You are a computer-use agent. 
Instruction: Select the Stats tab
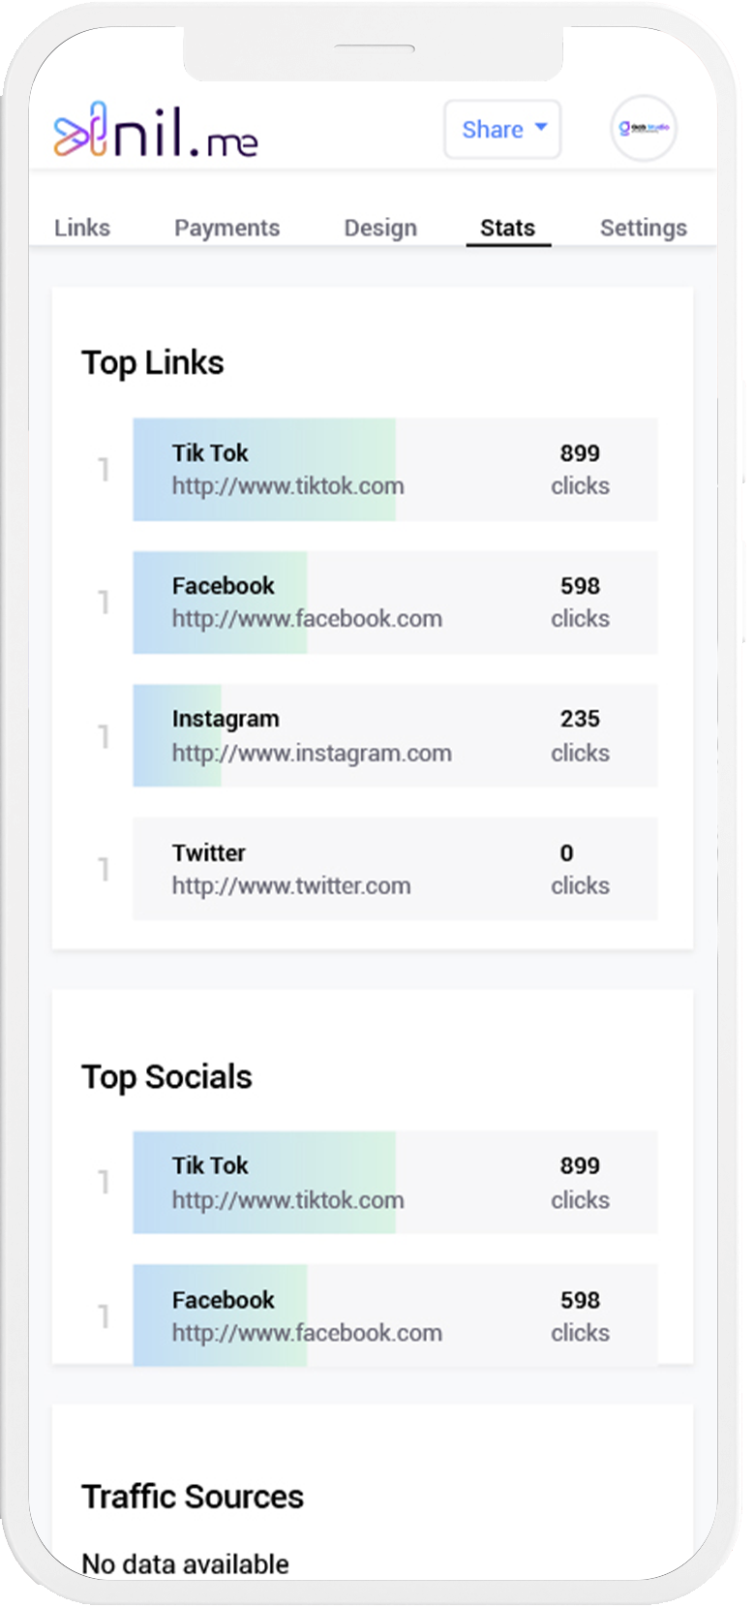point(508,228)
